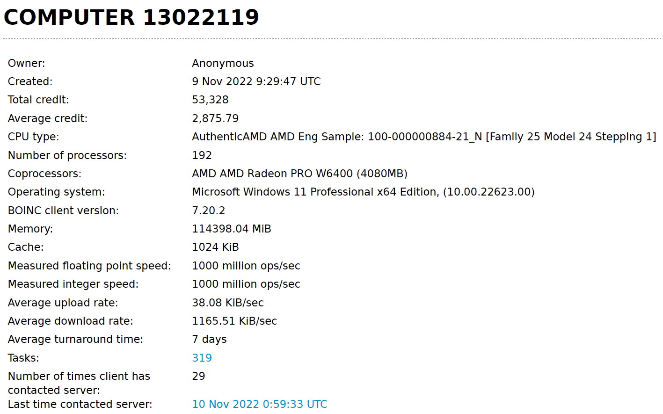Click the cache value 1024 KiB
Screen dimensions: 663x414
click(215, 247)
